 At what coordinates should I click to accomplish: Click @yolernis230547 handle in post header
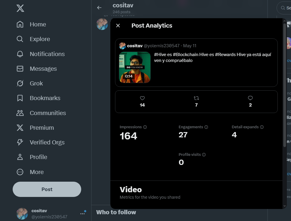point(162,46)
